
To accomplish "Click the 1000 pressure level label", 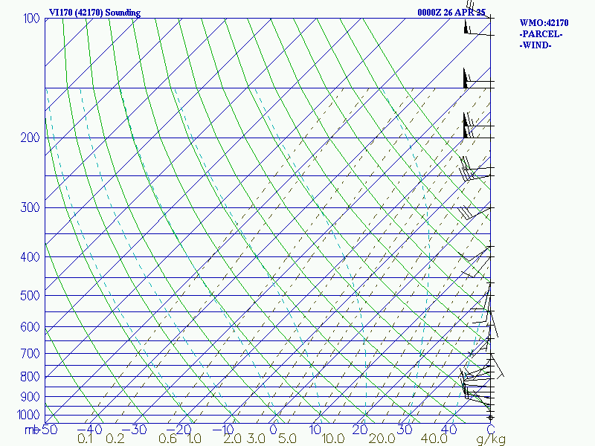I will (28, 415).
